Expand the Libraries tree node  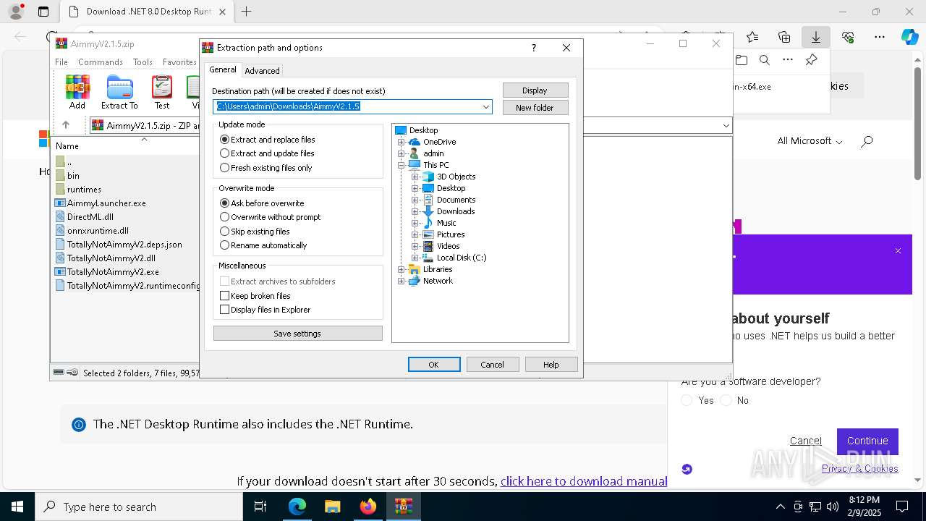pyautogui.click(x=401, y=269)
